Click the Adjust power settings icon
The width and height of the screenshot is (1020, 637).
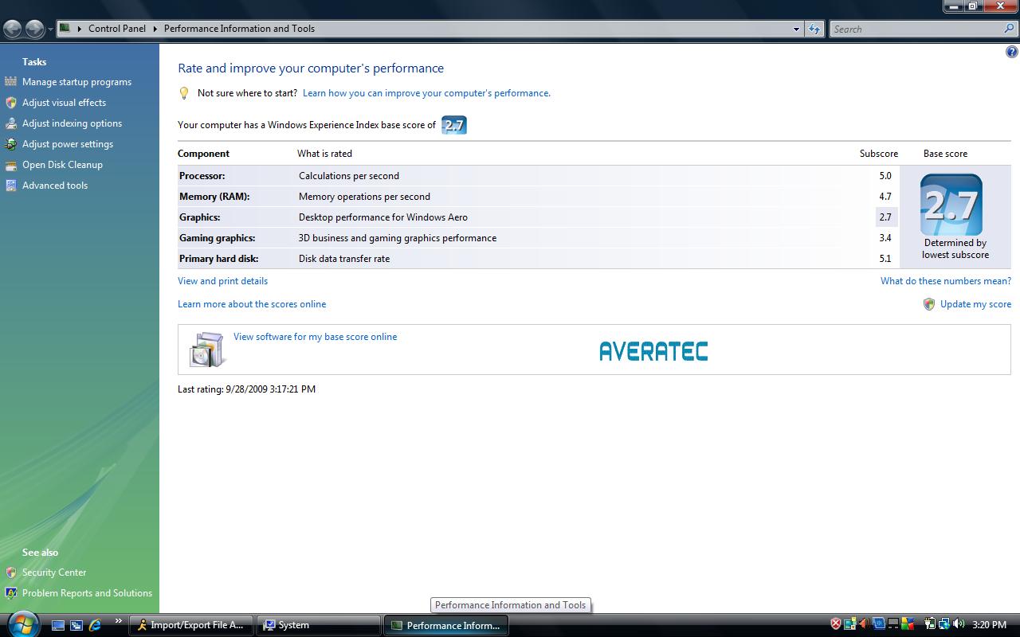pyautogui.click(x=10, y=144)
